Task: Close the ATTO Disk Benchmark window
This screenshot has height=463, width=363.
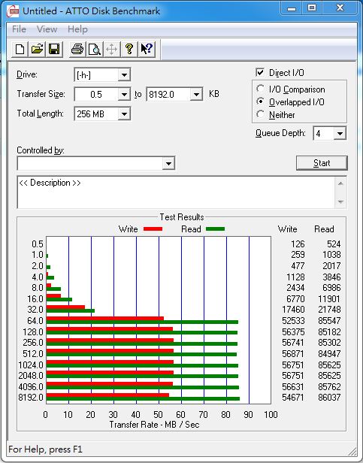Action: click(x=340, y=8)
